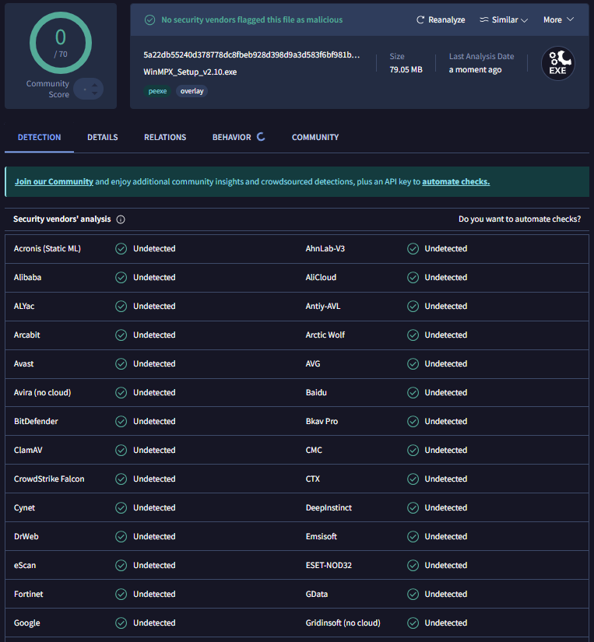Screen dimensions: 594x642
Task: Click the check icon for Antiy-AVL
Action: tap(413, 307)
